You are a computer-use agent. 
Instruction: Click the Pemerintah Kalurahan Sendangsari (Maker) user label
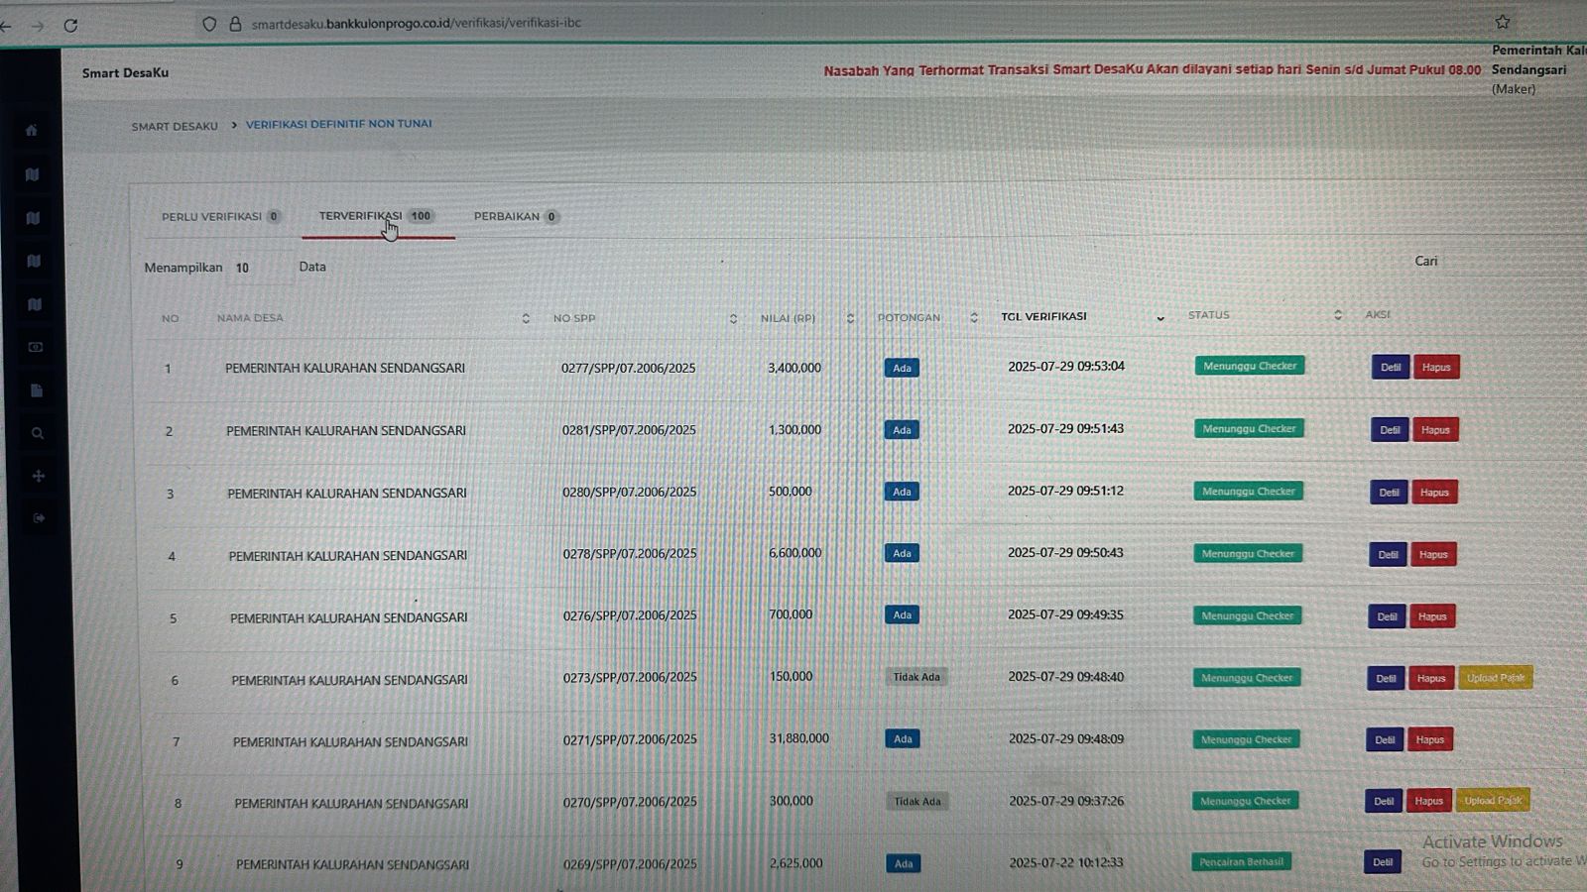point(1537,69)
